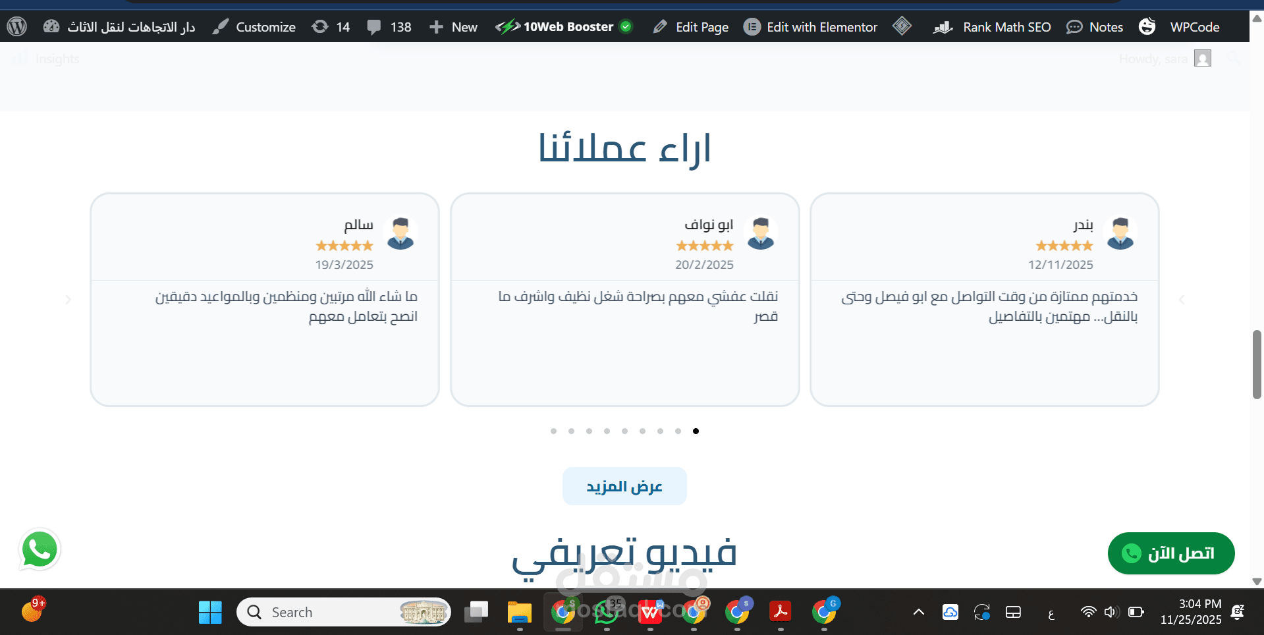Click the diamond icon in admin bar
Viewport: 1264px width, 635px height.
902,26
